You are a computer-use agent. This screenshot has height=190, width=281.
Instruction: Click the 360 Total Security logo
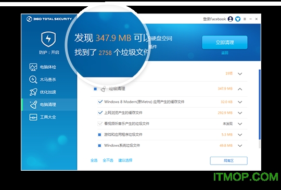coord(49,19)
